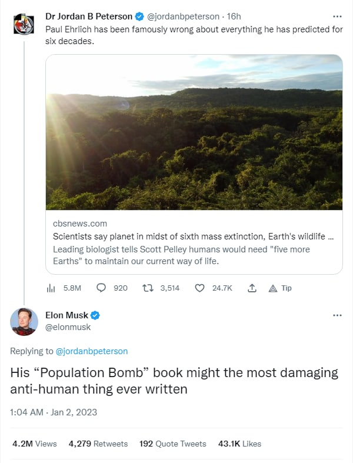This screenshot has height=463, width=353.
Task: Open the forest article preview image
Action: coord(194,132)
